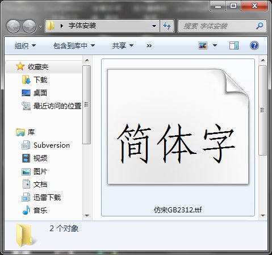Refresh the folder view
Screen dimensions: 272x255
pyautogui.click(x=167, y=26)
